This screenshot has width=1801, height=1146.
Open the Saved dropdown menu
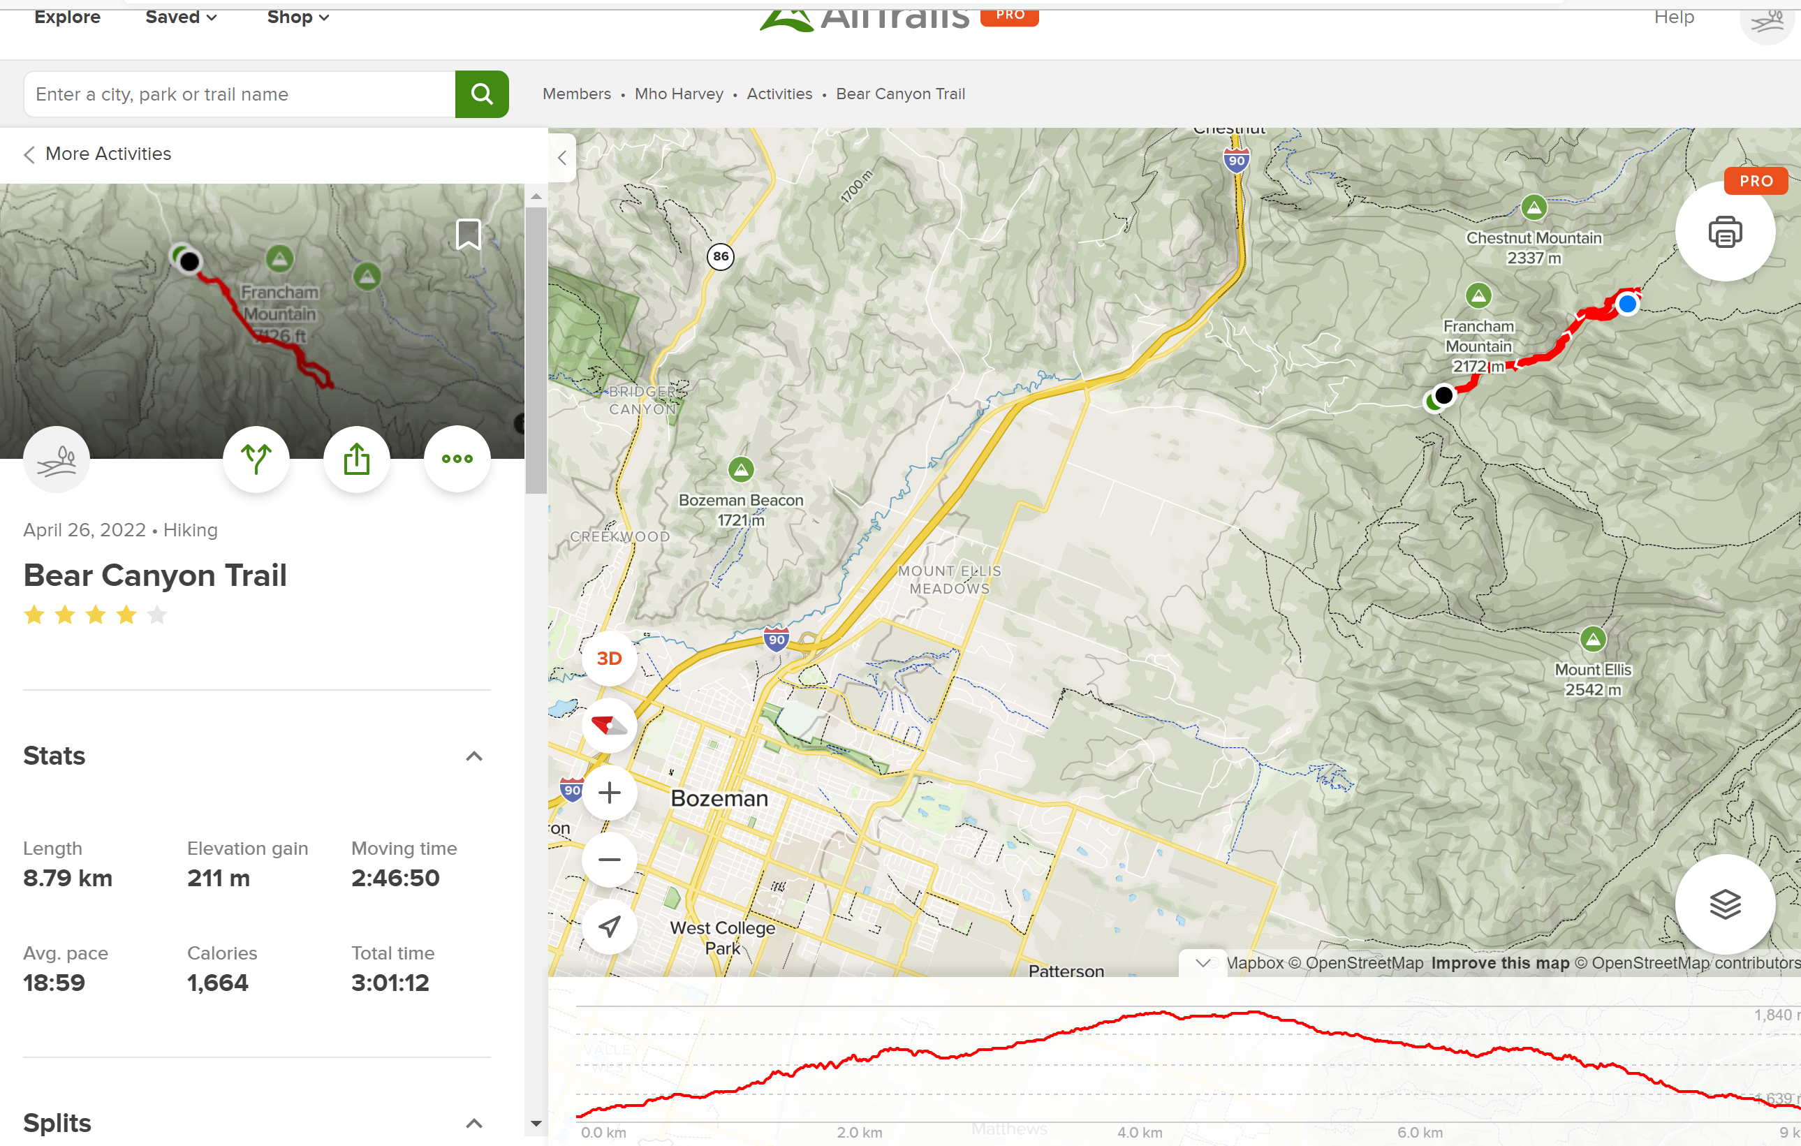[x=181, y=17]
